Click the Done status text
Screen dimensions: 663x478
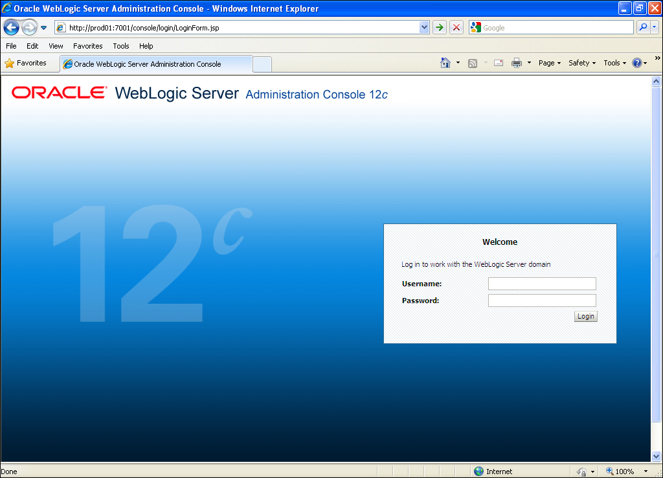pyautogui.click(x=9, y=472)
